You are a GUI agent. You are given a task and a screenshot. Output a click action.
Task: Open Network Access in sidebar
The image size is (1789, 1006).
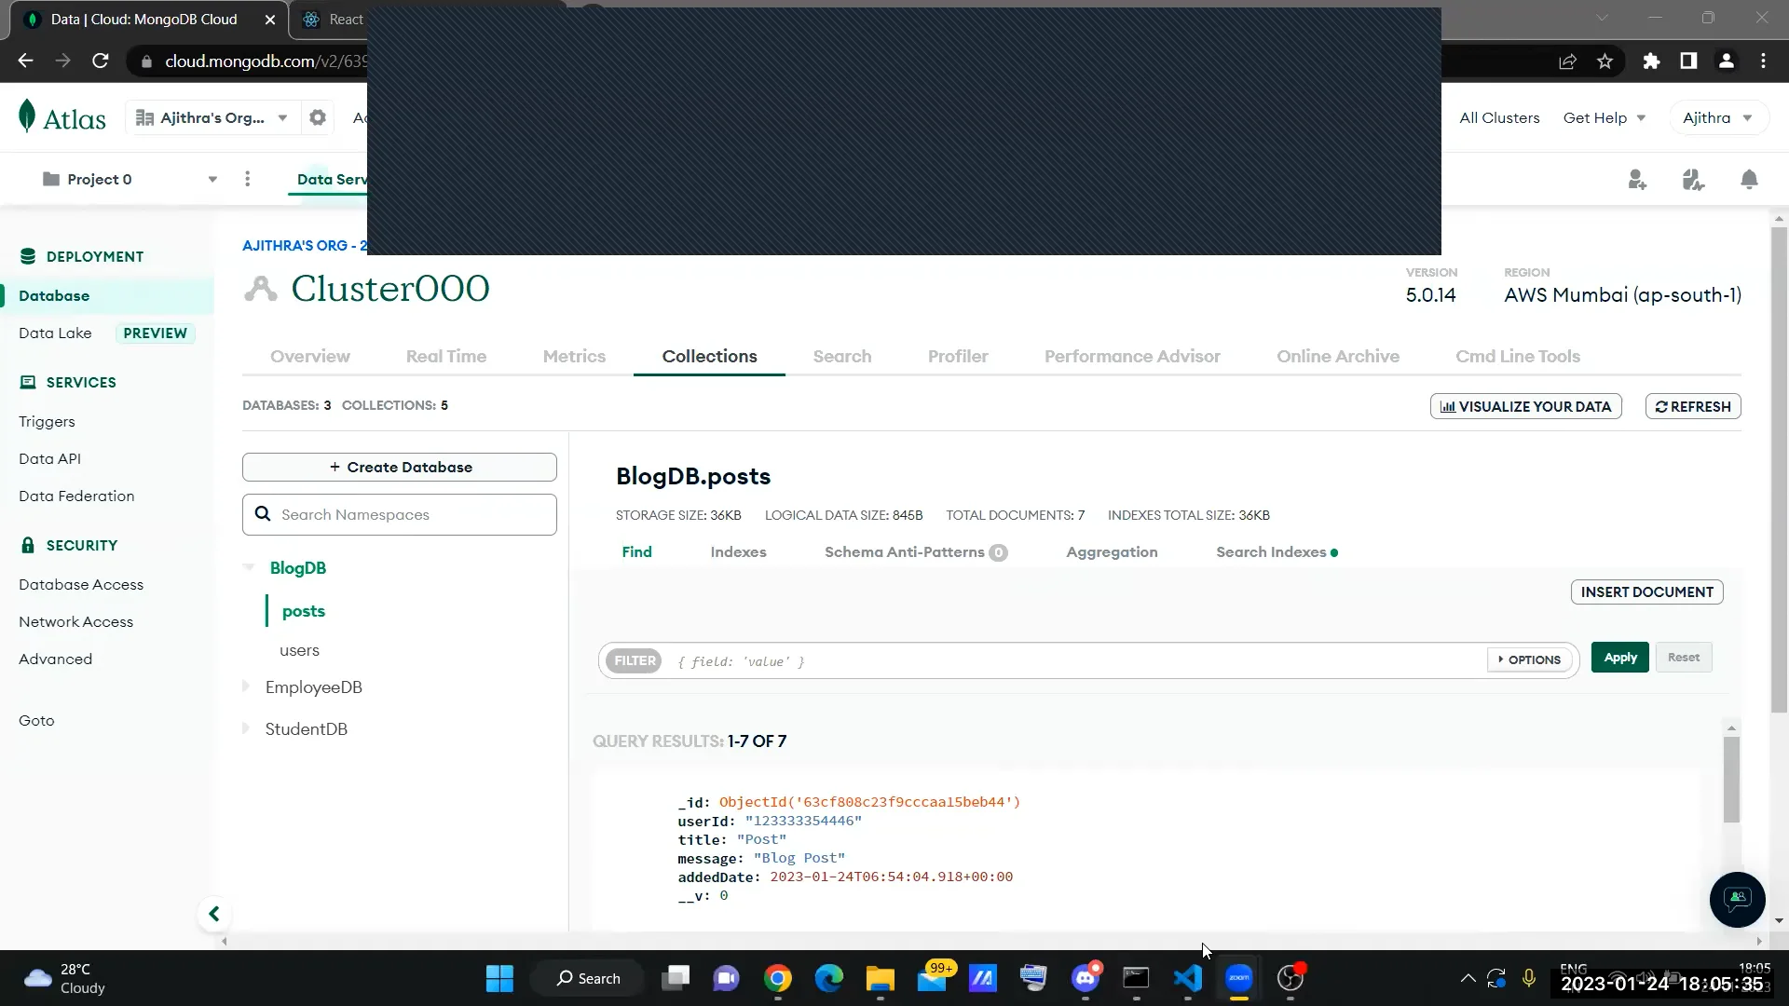tap(75, 621)
